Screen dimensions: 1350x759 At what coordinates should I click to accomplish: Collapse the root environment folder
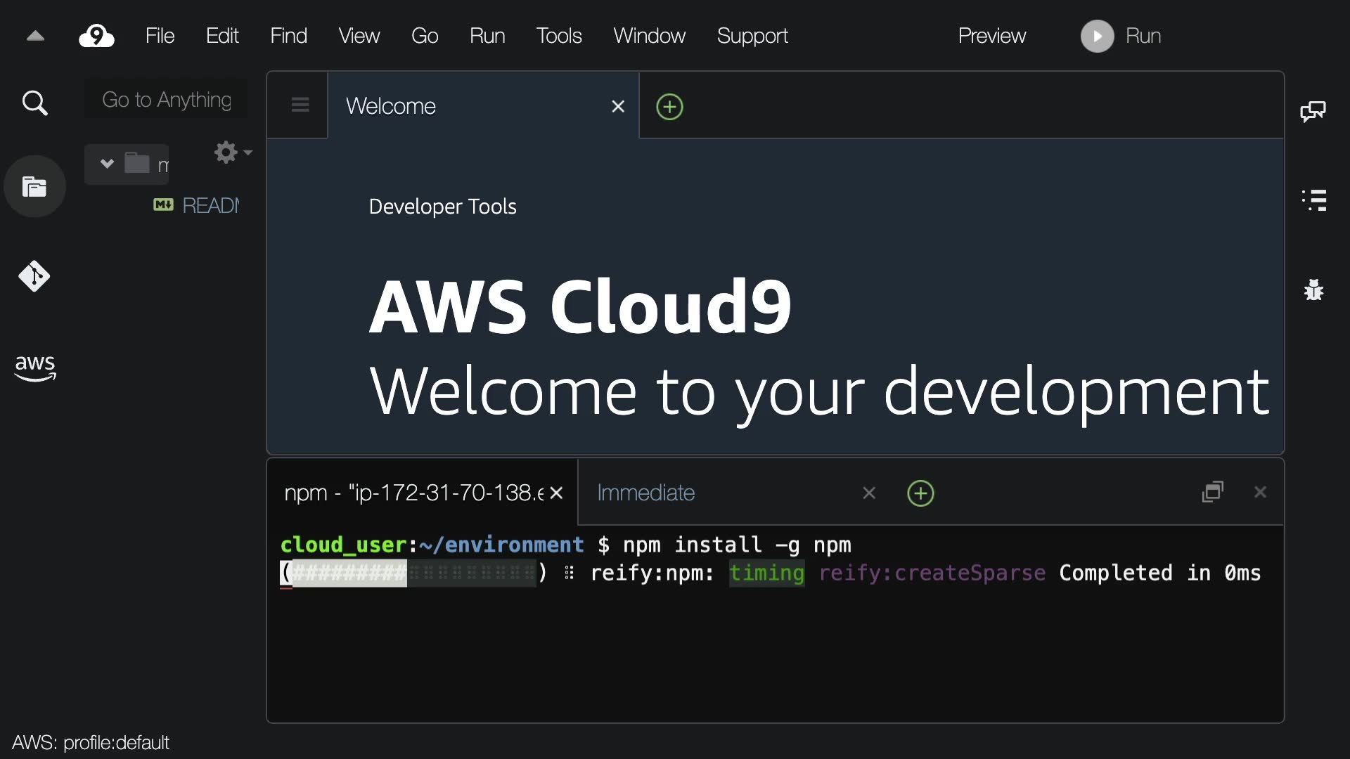(107, 164)
